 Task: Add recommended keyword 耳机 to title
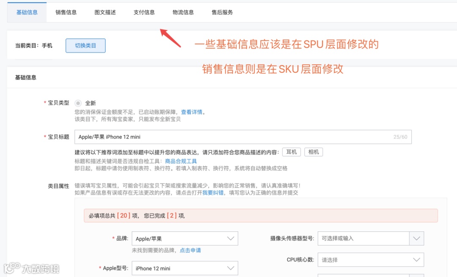click(x=291, y=152)
